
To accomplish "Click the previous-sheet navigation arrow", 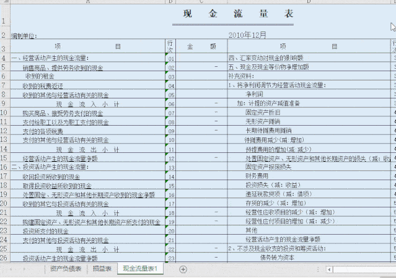I will click(x=11, y=269).
